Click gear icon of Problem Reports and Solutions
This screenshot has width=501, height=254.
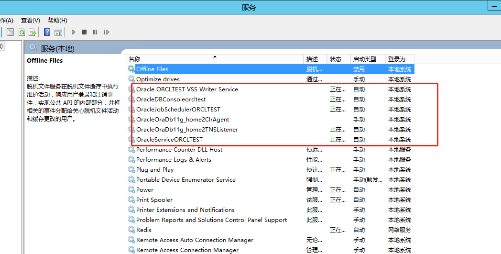(131, 220)
